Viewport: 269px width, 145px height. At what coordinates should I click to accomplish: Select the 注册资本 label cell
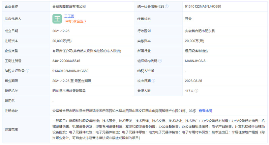[26, 41]
